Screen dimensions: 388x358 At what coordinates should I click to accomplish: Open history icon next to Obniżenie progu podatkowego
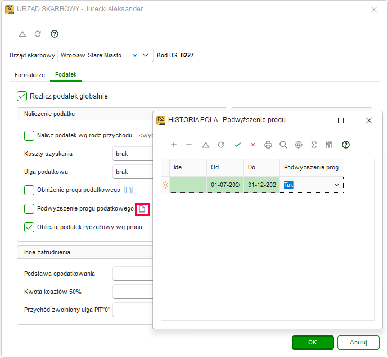pyautogui.click(x=128, y=190)
